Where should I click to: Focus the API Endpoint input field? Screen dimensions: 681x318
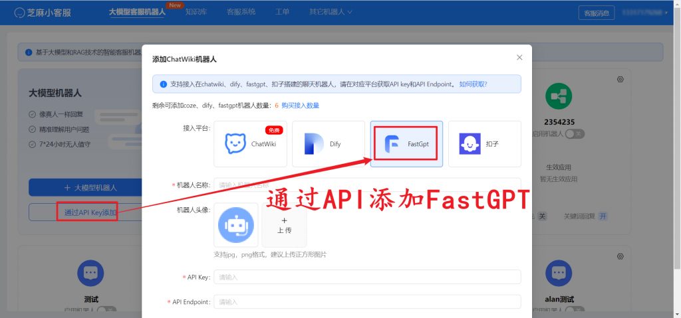(x=367, y=301)
